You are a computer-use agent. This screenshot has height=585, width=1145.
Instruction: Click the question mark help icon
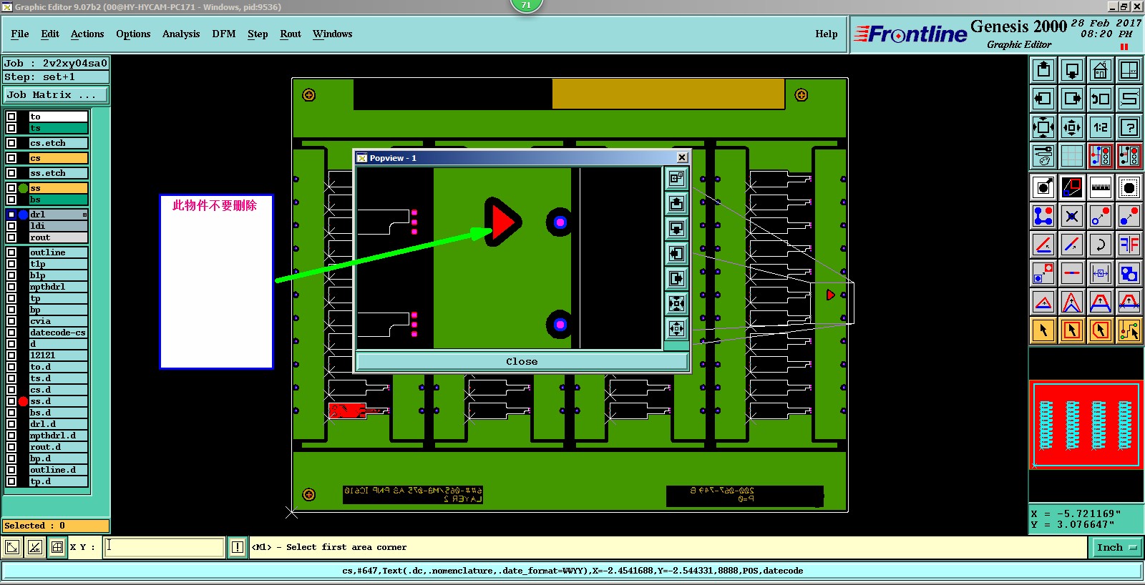(x=1129, y=127)
